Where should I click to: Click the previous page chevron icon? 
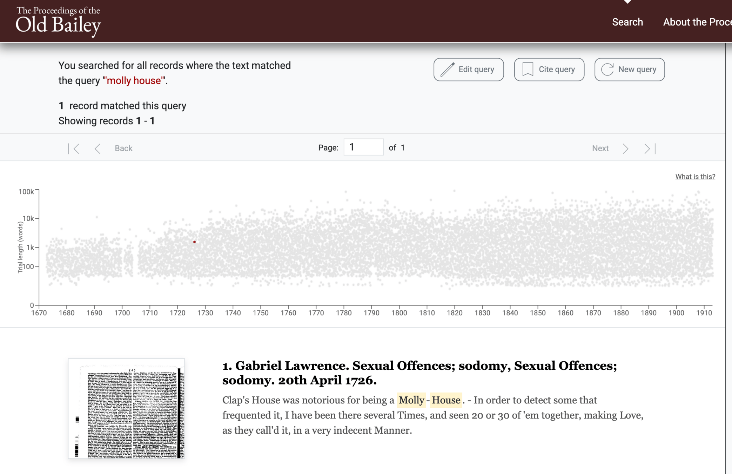[x=98, y=149]
